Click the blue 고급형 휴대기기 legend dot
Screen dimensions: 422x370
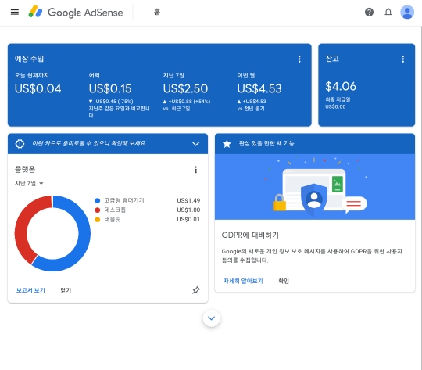[98, 200]
